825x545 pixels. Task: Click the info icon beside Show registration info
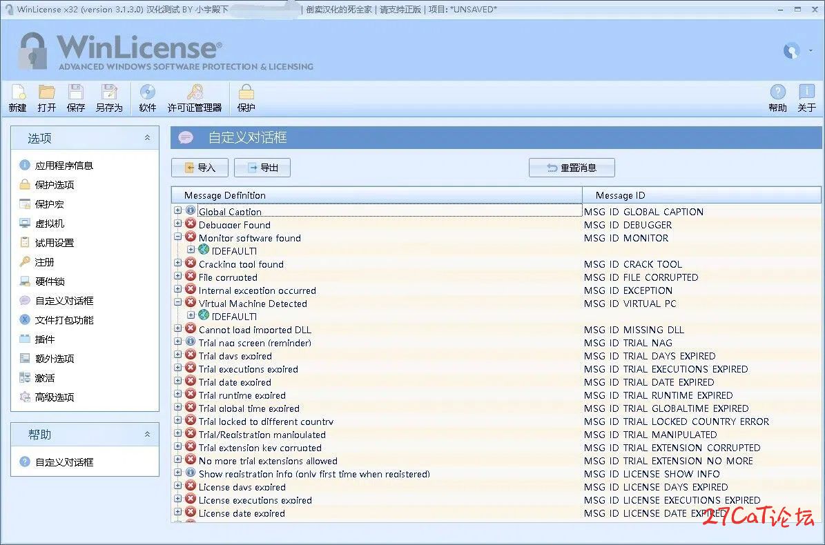191,473
